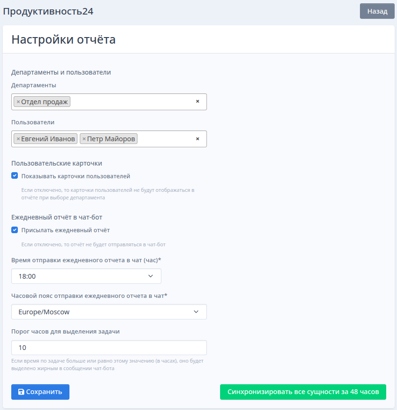Open the timezone Europe/Moscow select
Image resolution: width=397 pixels, height=410 pixels.
(109, 311)
